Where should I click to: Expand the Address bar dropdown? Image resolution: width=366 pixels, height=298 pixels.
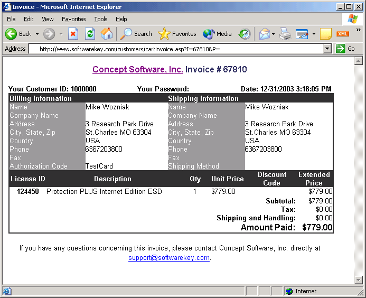pos(327,49)
